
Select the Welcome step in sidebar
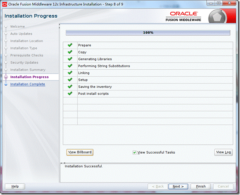coord(17,26)
